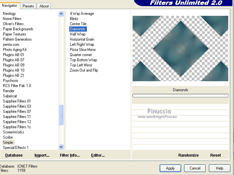The width and height of the screenshot is (234, 175).
Task: Select Render category
Action: click(9, 91)
